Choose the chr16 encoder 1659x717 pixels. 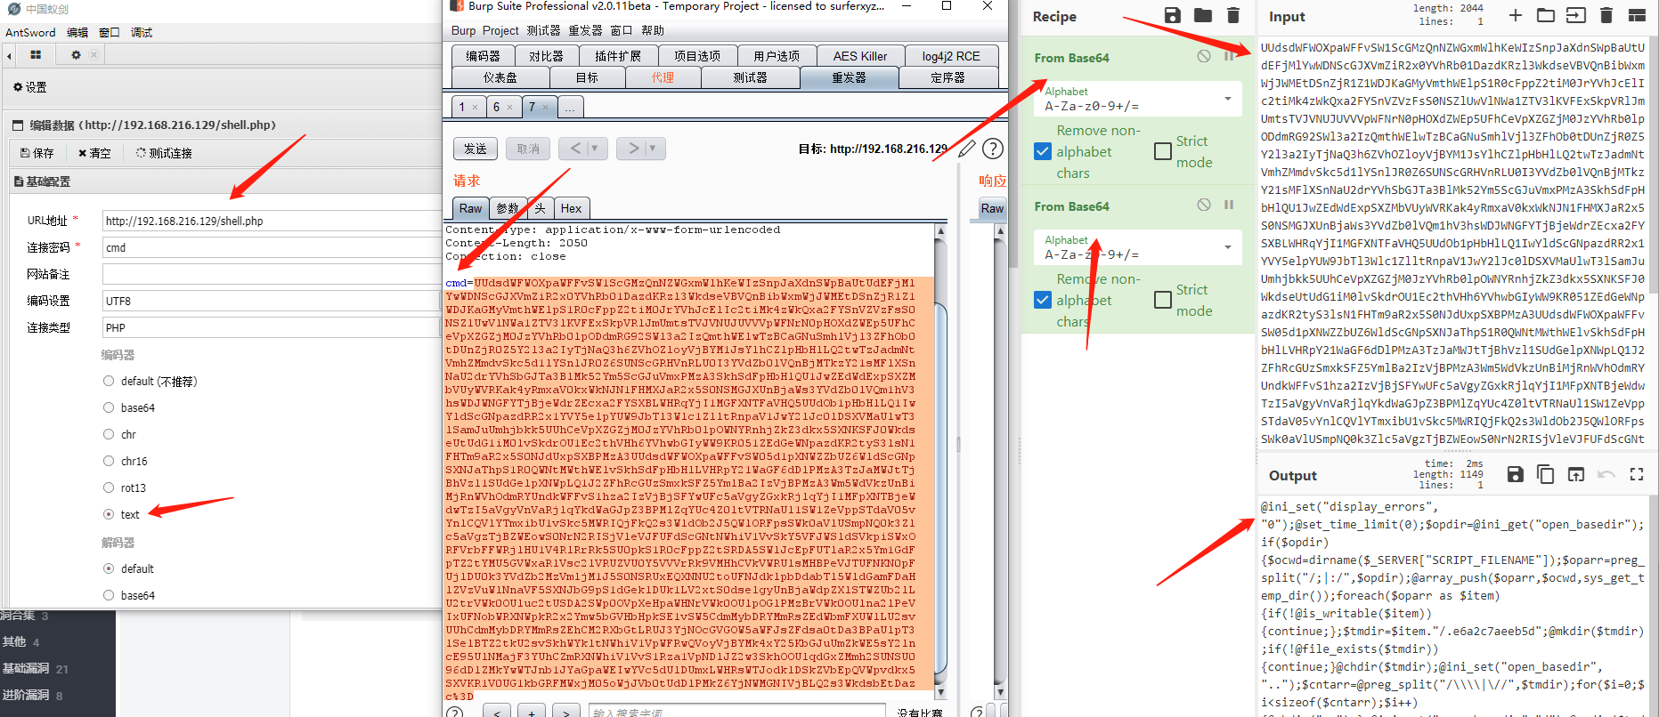point(109,461)
